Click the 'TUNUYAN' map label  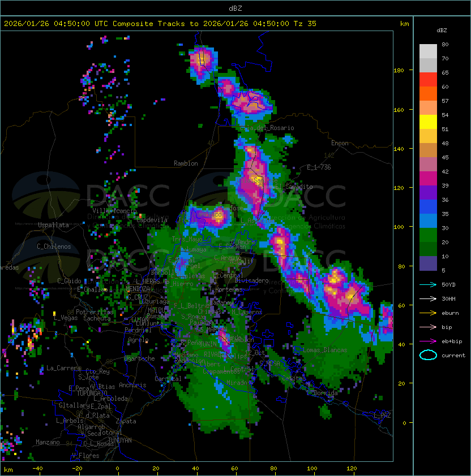(x=120, y=440)
